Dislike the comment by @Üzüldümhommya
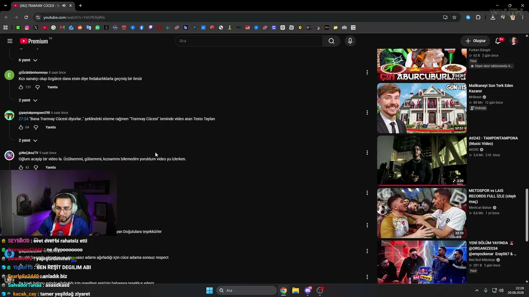This screenshot has width=529, height=297. click(37, 87)
